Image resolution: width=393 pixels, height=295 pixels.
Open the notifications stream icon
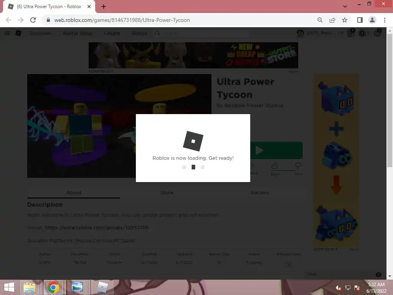point(351,33)
